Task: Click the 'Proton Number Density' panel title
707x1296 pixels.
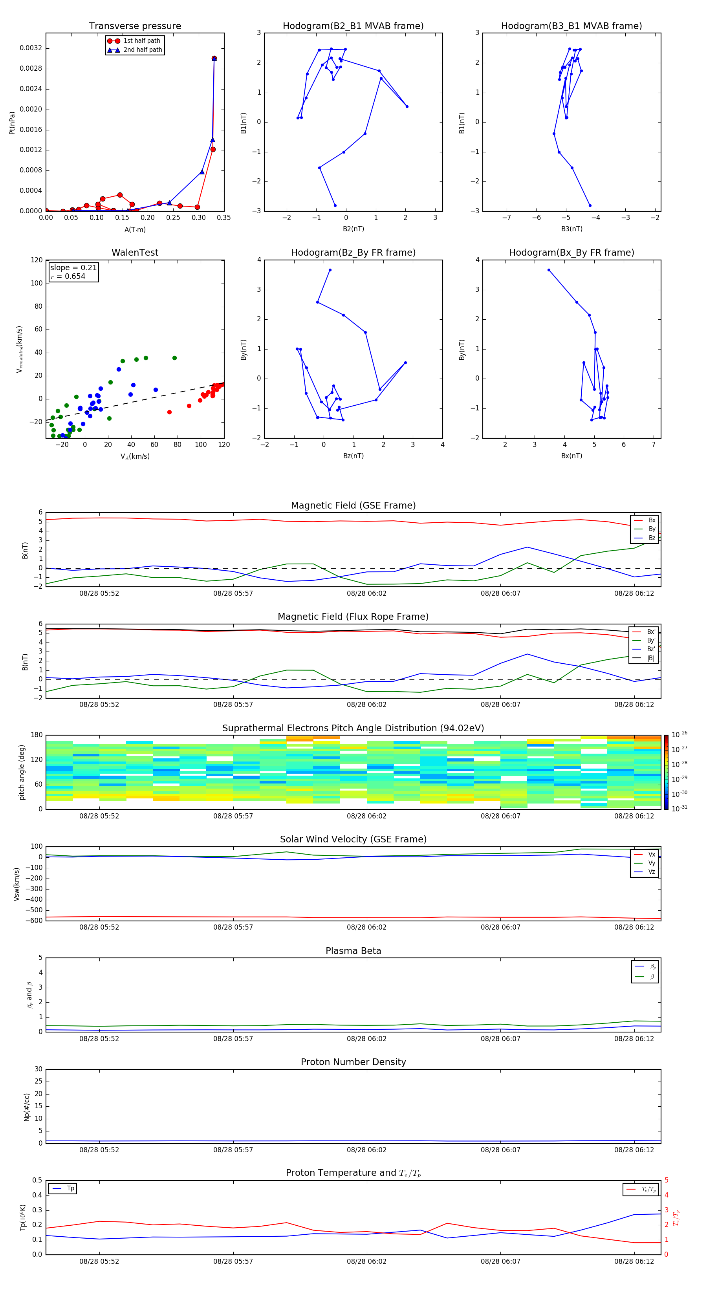Action: coord(353,1063)
